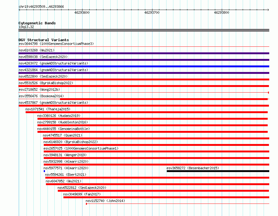Click the red end marker of esv2718652
The image size is (278, 216).
coord(268,93)
